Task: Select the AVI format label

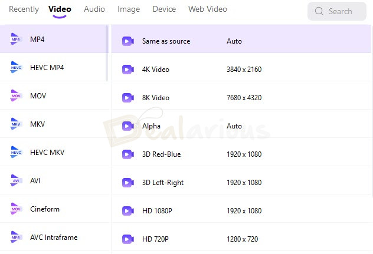Action: coord(35,180)
